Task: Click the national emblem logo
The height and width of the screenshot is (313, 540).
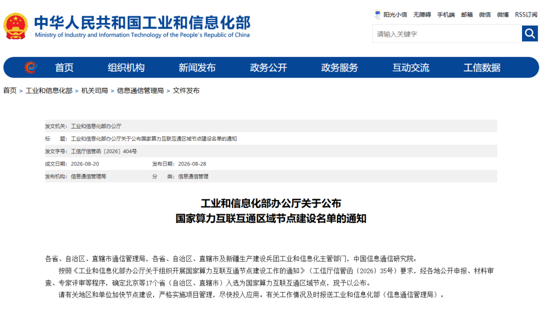Action: [15, 26]
